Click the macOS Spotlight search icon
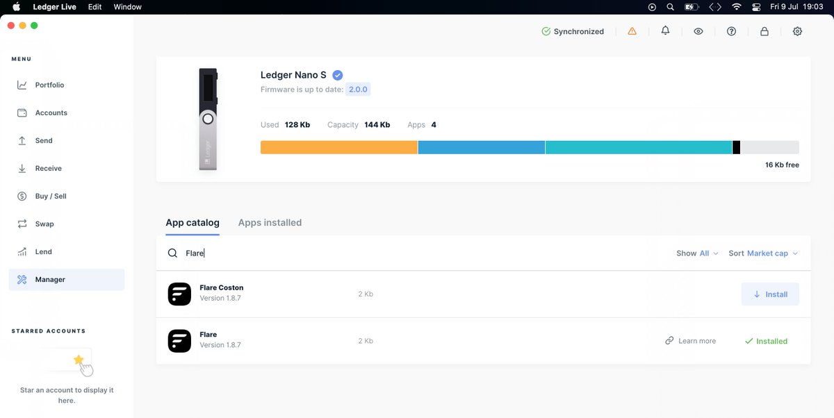The height and width of the screenshot is (418, 834). click(x=670, y=7)
